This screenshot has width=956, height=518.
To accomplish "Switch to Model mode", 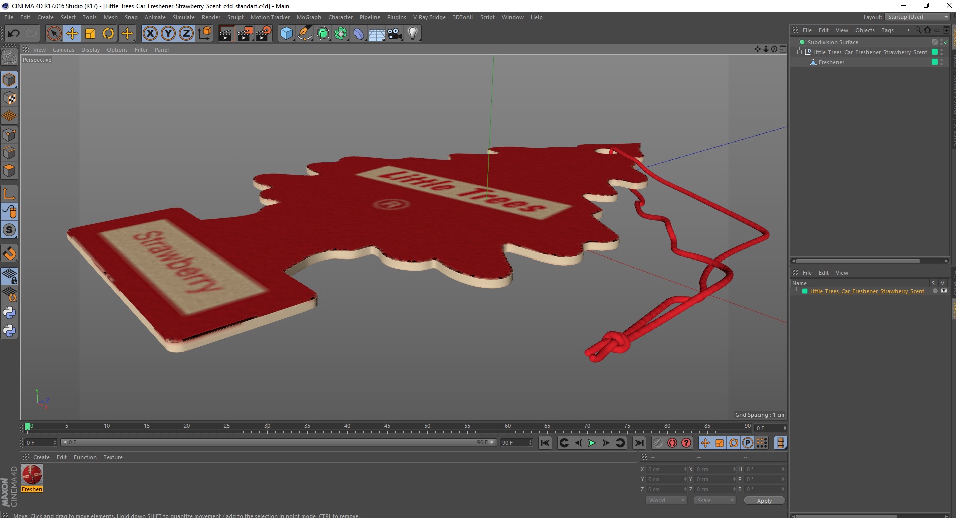I will (9, 80).
